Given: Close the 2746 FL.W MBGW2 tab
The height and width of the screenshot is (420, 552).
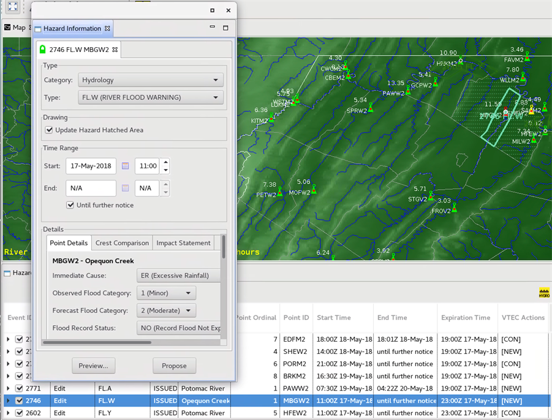Looking at the screenshot, I should [x=115, y=50].
